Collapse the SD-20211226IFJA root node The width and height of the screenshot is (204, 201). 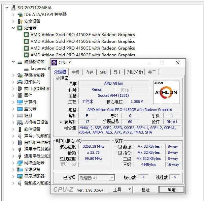coord(7,8)
